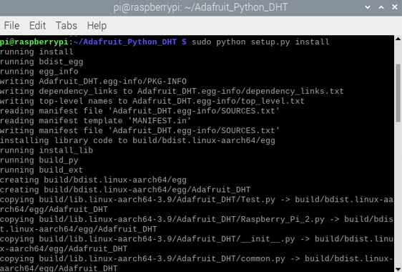
Task: Maximize the terminal with the up chevron icon
Action: [381, 7]
